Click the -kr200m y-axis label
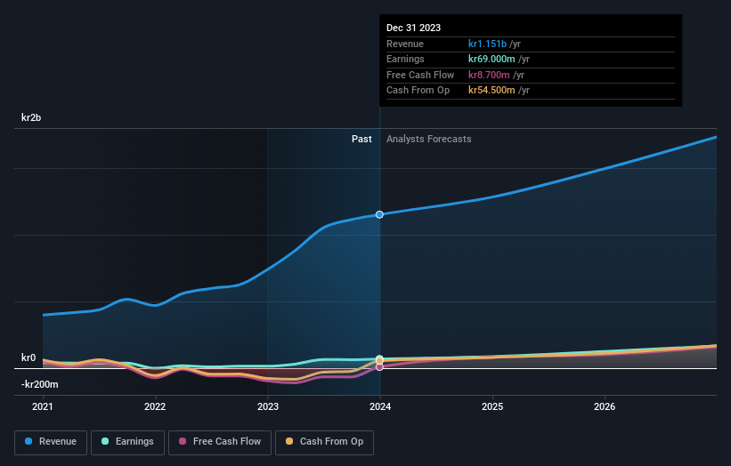The height and width of the screenshot is (466, 731). pyautogui.click(x=40, y=384)
